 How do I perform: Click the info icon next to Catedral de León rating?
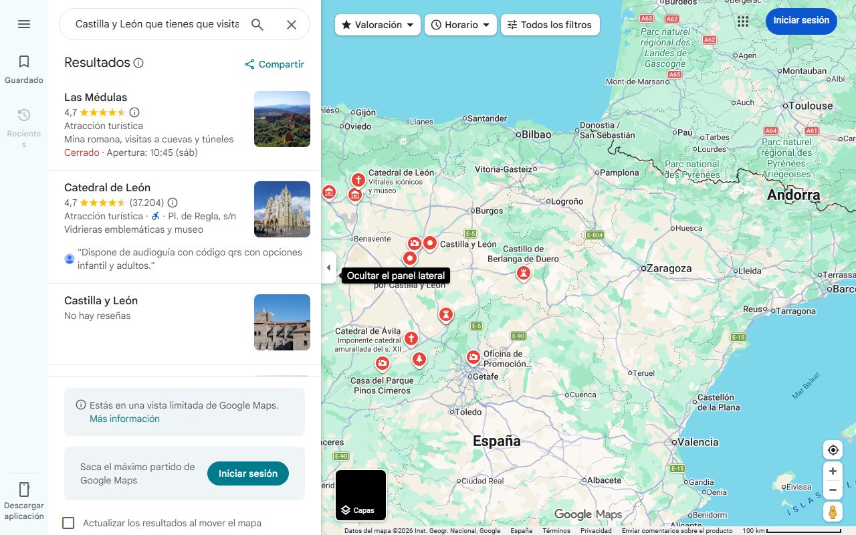coord(173,203)
